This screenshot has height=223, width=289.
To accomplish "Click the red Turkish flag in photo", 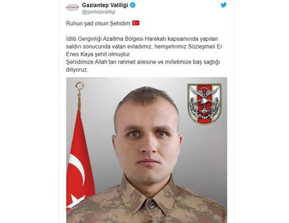I will pyautogui.click(x=80, y=161).
